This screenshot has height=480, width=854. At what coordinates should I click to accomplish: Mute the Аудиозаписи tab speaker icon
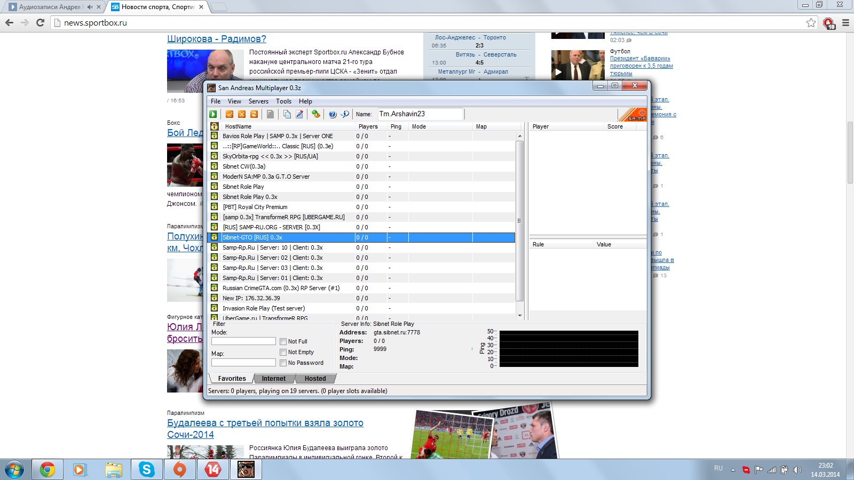point(90,7)
